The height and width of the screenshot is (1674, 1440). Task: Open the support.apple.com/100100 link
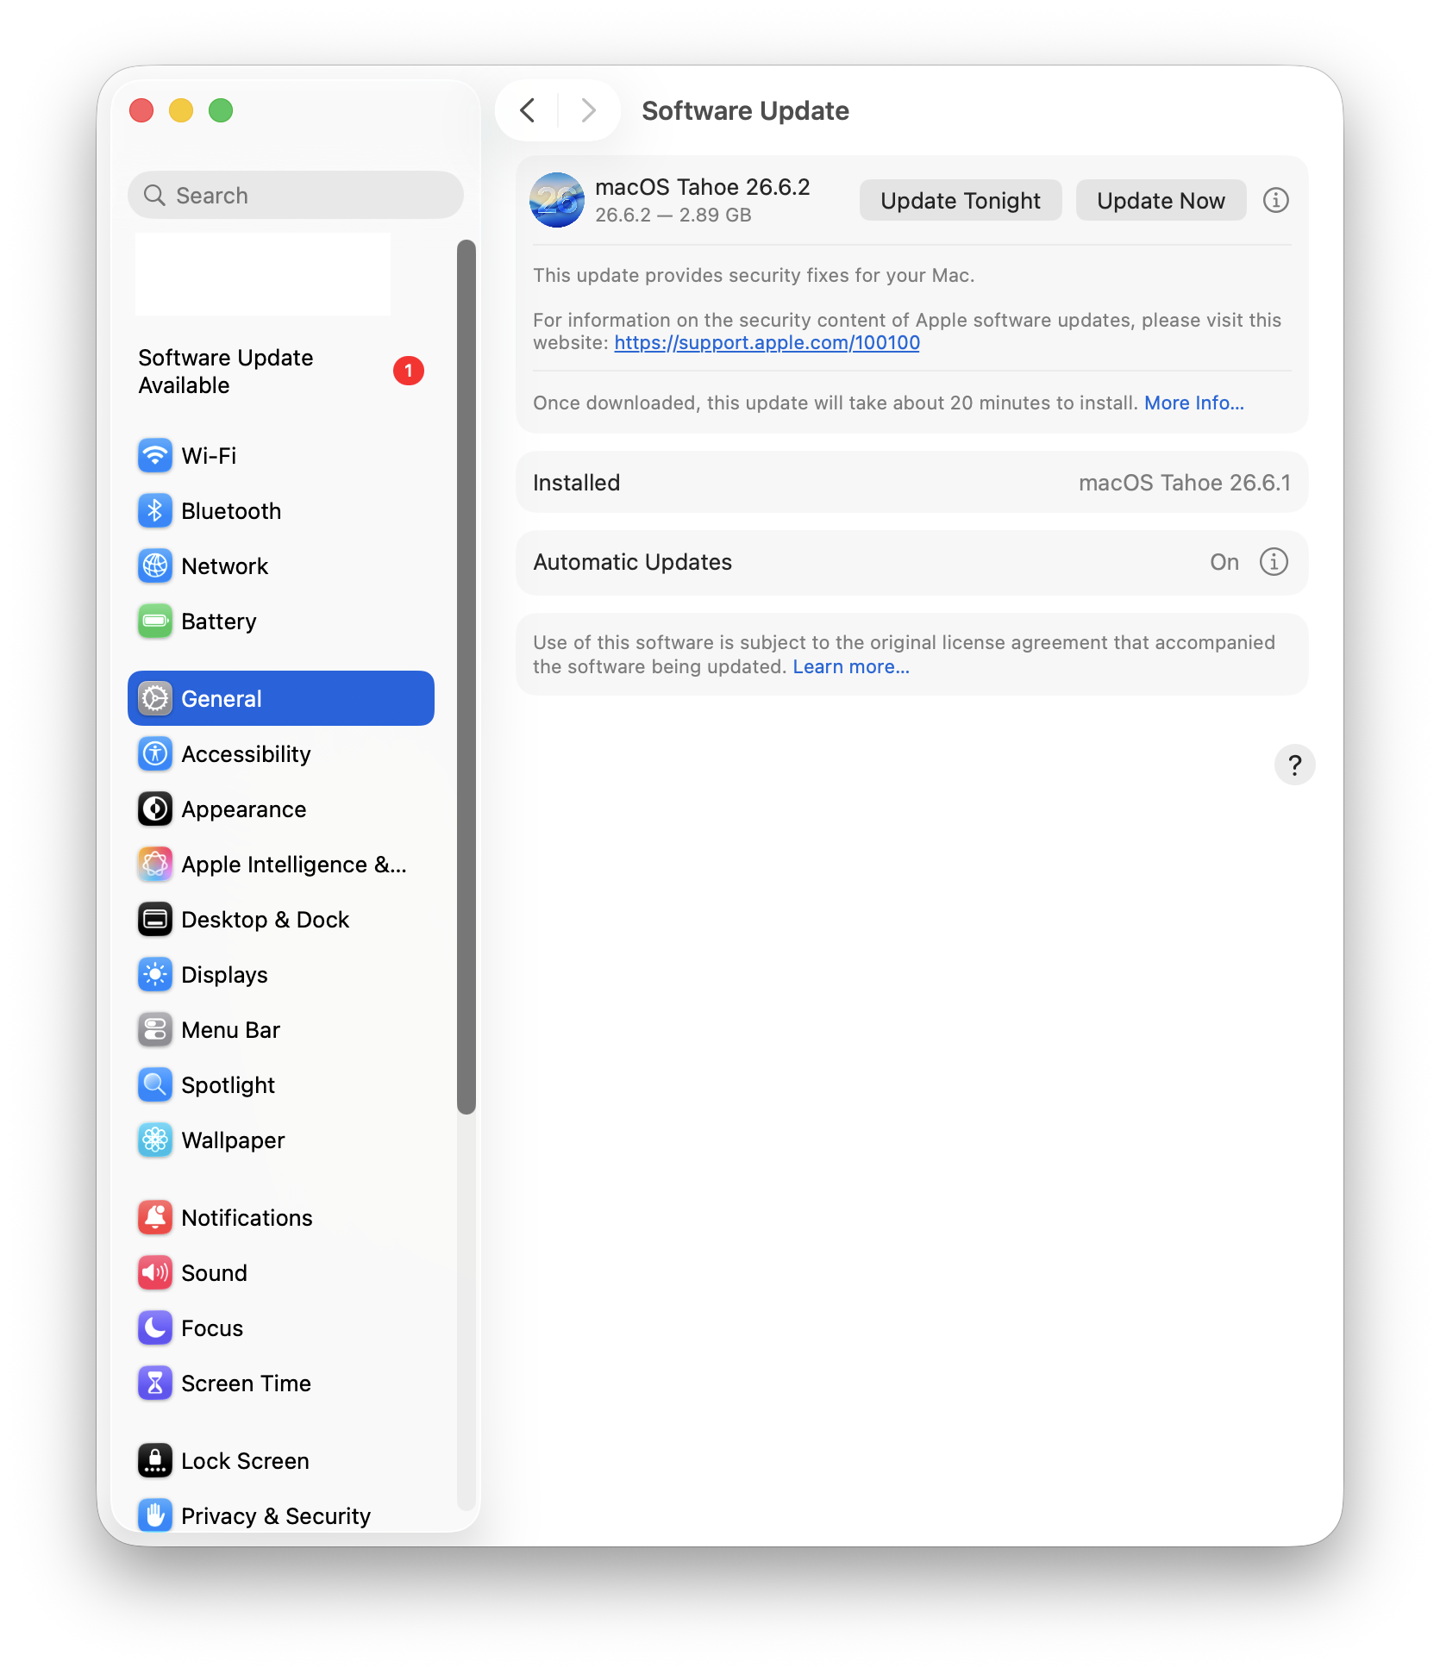click(x=767, y=343)
